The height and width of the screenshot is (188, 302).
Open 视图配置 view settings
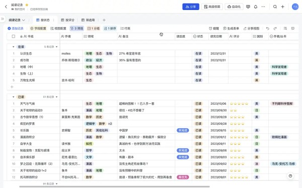tap(58, 29)
